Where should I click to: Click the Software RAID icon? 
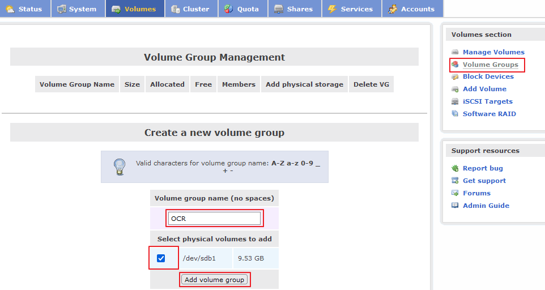(x=455, y=114)
